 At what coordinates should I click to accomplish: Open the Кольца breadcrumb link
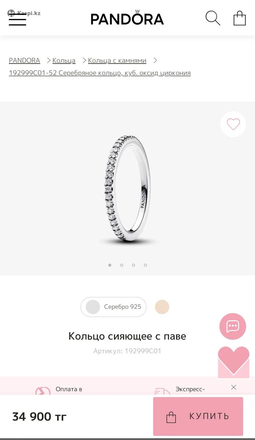click(x=64, y=60)
